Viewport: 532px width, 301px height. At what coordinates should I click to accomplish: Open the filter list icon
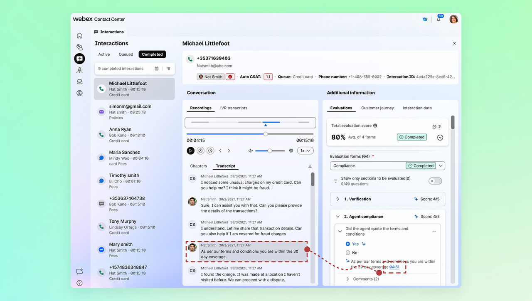(x=169, y=69)
